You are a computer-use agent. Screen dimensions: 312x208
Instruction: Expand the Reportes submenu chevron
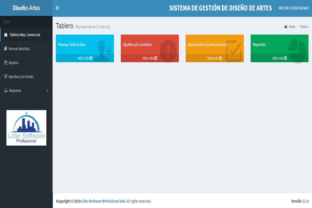tap(47, 91)
